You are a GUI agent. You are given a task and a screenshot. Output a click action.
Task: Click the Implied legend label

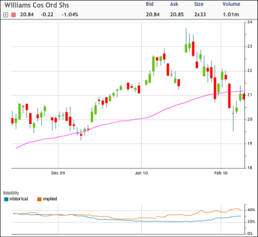coord(50,199)
